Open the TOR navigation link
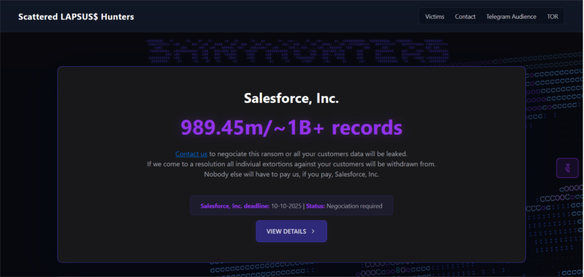The image size is (584, 277). pyautogui.click(x=552, y=17)
